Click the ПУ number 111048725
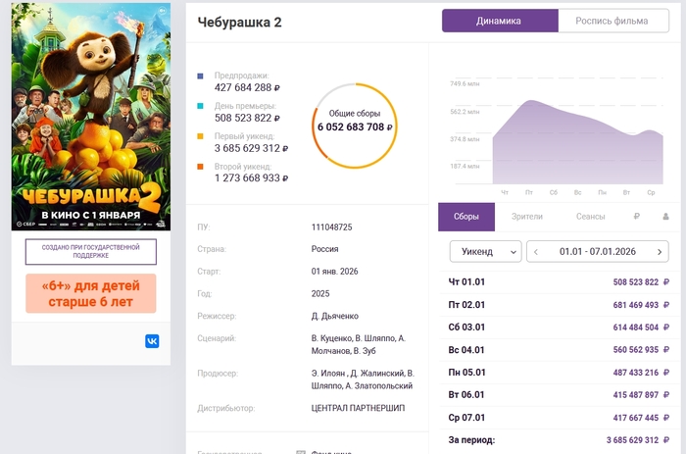Screen dimensions: 686x454 pyautogui.click(x=331, y=227)
